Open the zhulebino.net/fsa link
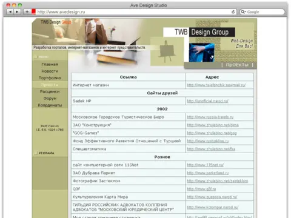Screen dimensions: 291x218 click(211, 149)
